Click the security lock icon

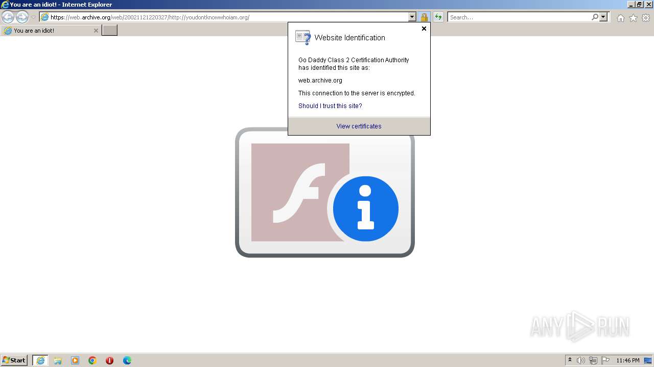[x=424, y=17]
